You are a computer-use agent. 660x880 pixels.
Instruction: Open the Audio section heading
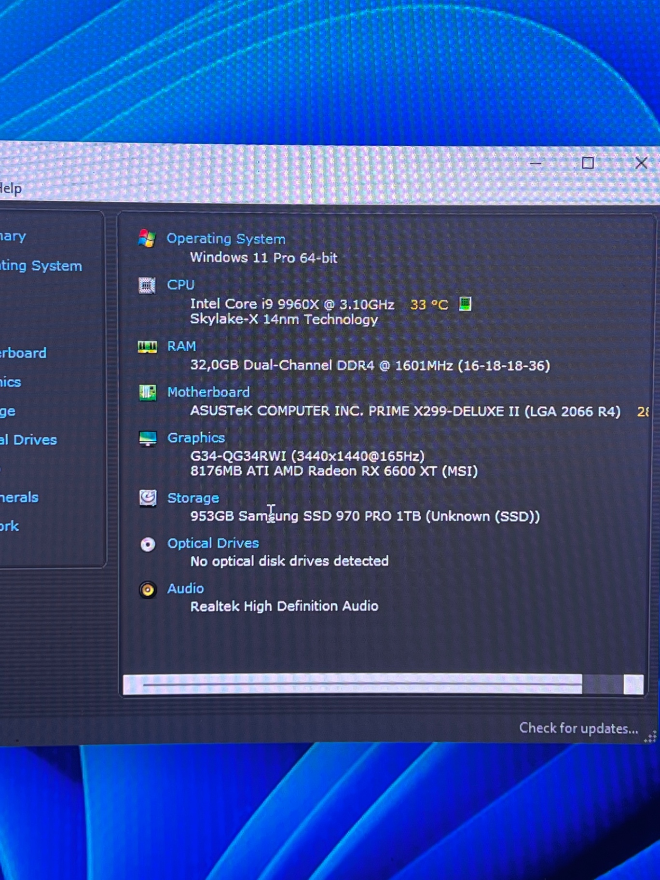point(185,589)
